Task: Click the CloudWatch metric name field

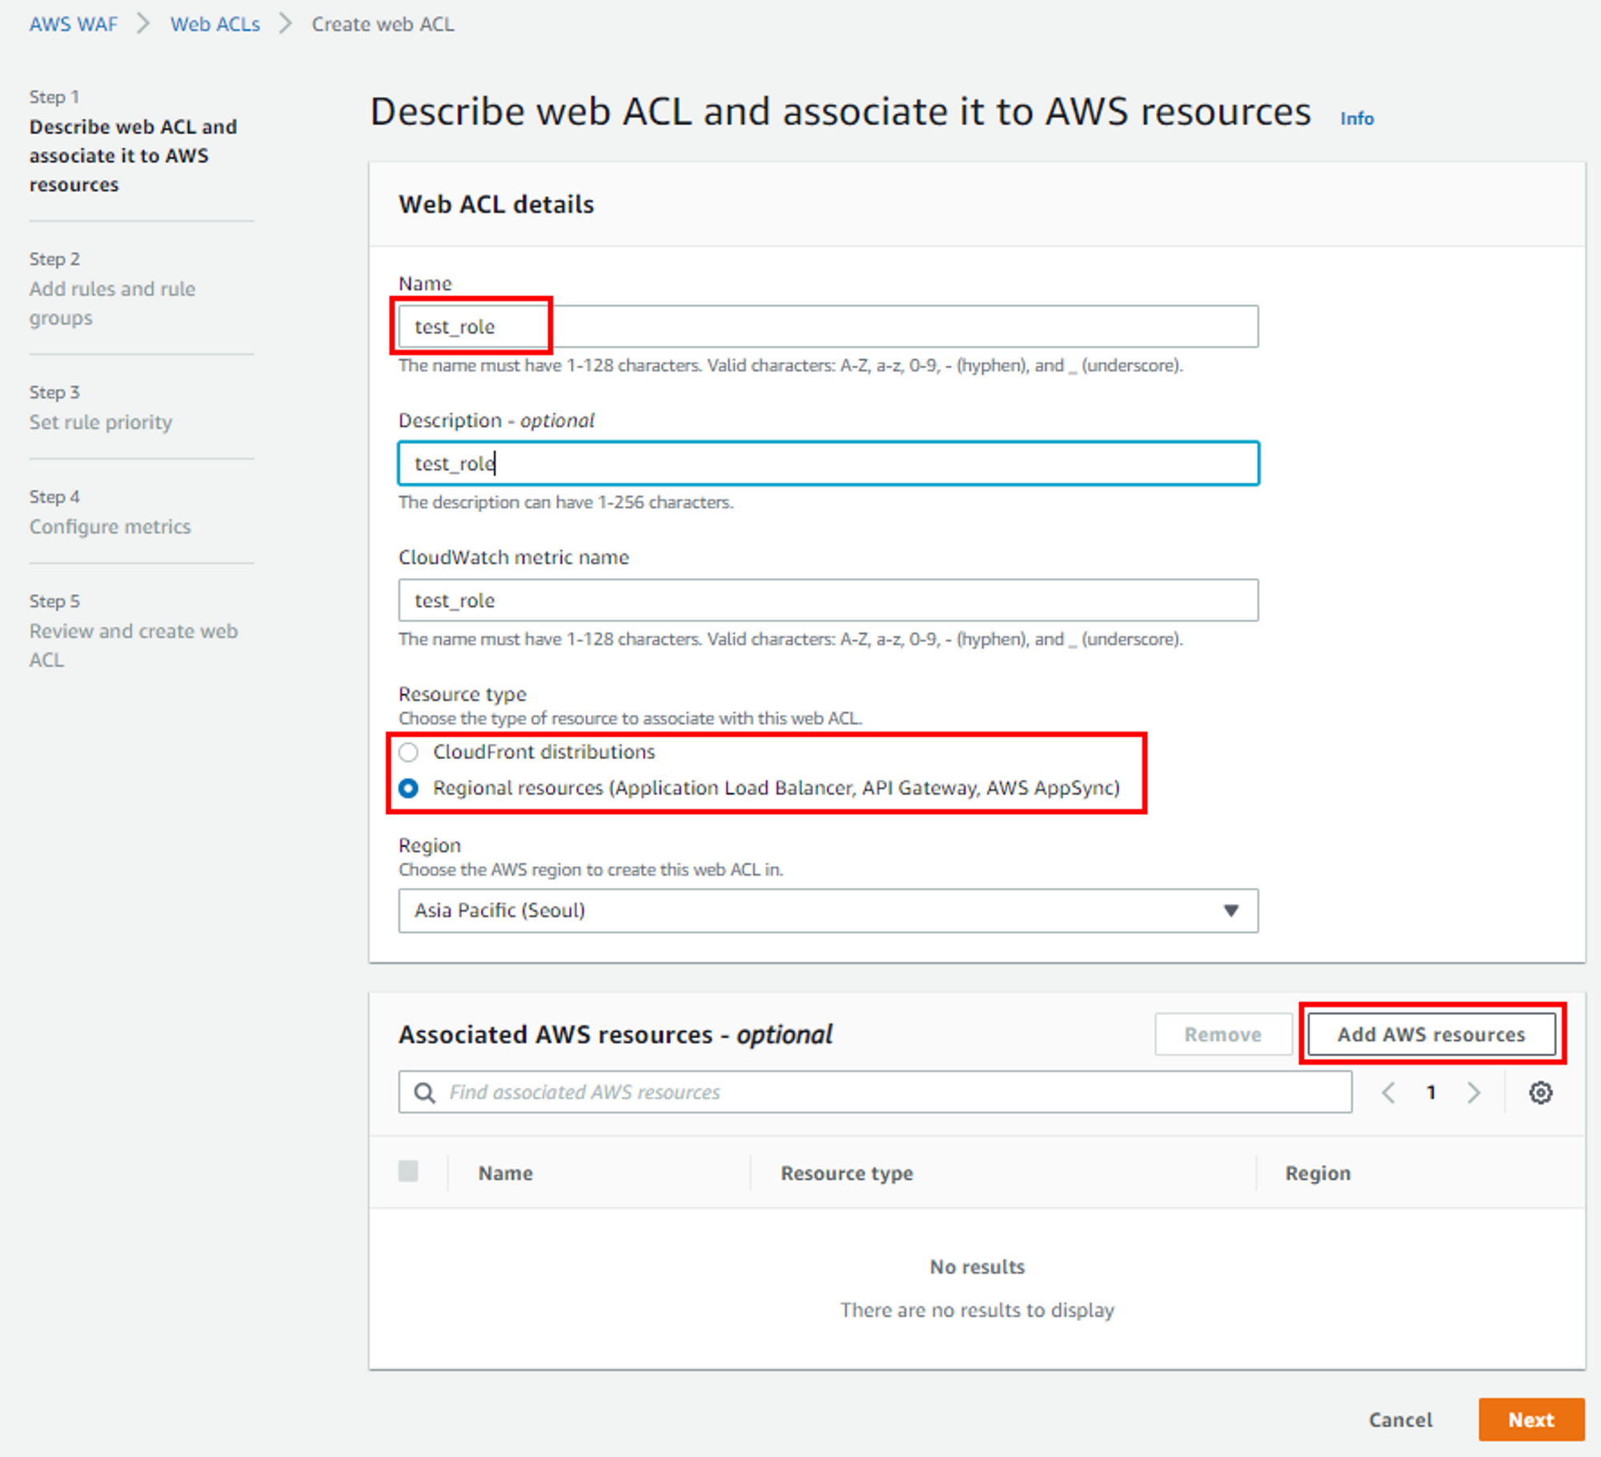Action: 828,600
